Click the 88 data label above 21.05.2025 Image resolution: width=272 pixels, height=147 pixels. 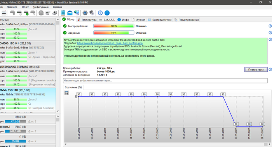[x=262, y=124]
